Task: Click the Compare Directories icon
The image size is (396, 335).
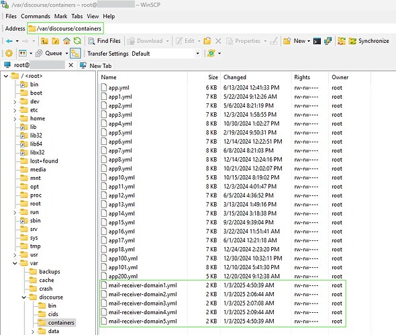Action: [x=342, y=41]
